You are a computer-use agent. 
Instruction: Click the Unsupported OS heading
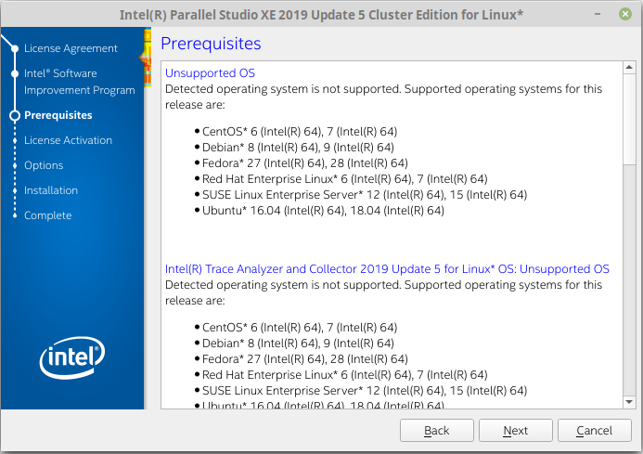(x=210, y=73)
